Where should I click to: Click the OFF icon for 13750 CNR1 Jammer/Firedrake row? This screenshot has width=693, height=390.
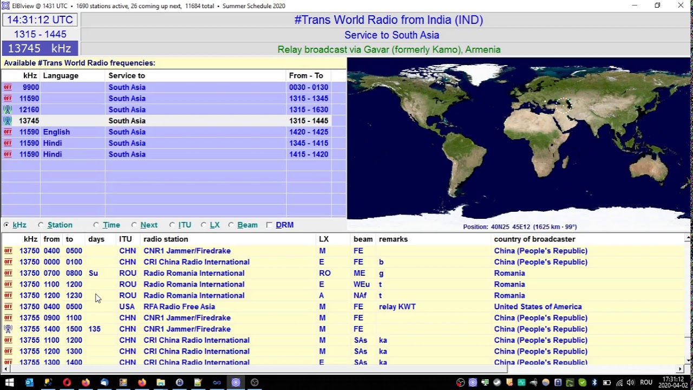coord(8,251)
